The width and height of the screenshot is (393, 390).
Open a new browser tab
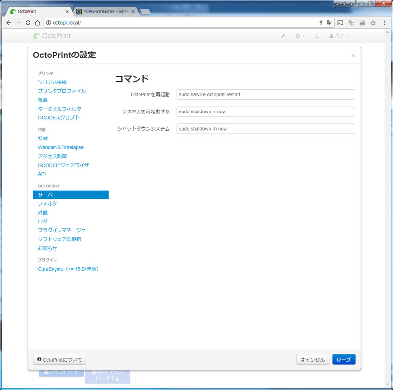click(145, 12)
